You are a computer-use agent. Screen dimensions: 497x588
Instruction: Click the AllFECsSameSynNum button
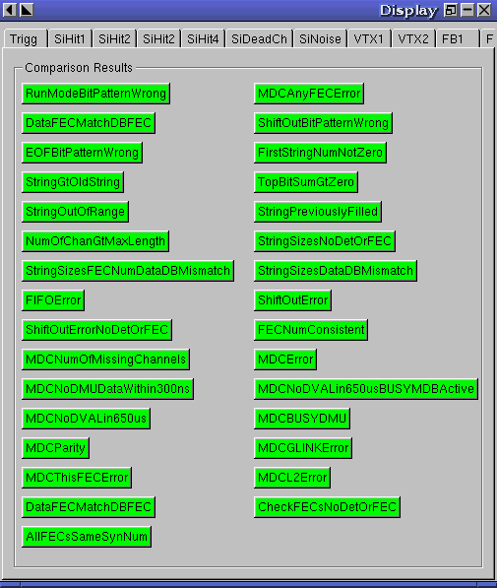(87, 537)
